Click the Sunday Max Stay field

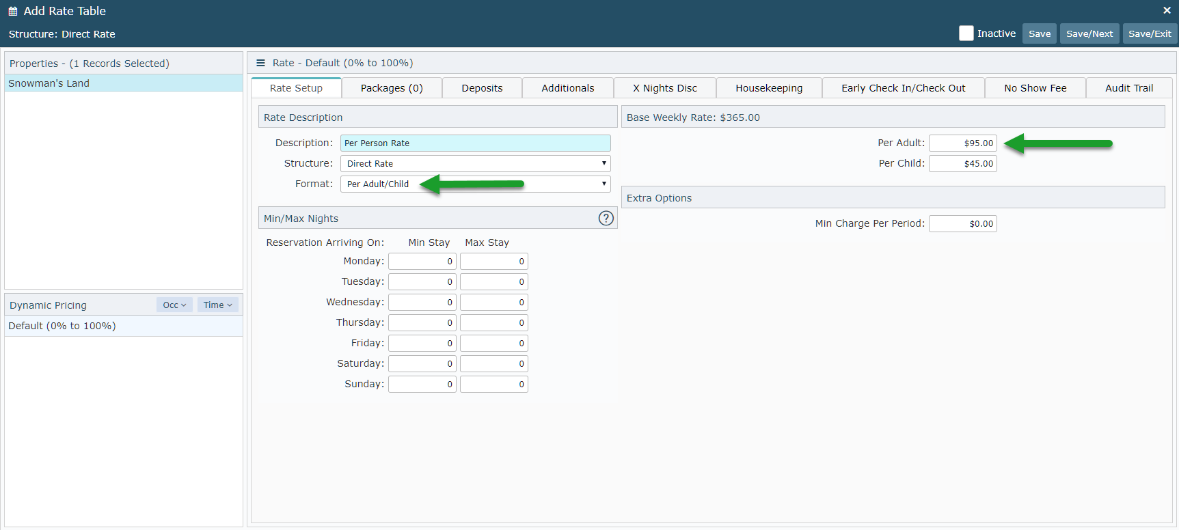point(494,384)
